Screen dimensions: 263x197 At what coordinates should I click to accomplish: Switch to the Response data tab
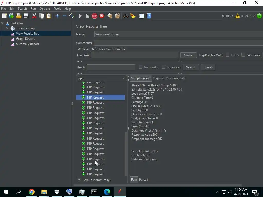176,78
